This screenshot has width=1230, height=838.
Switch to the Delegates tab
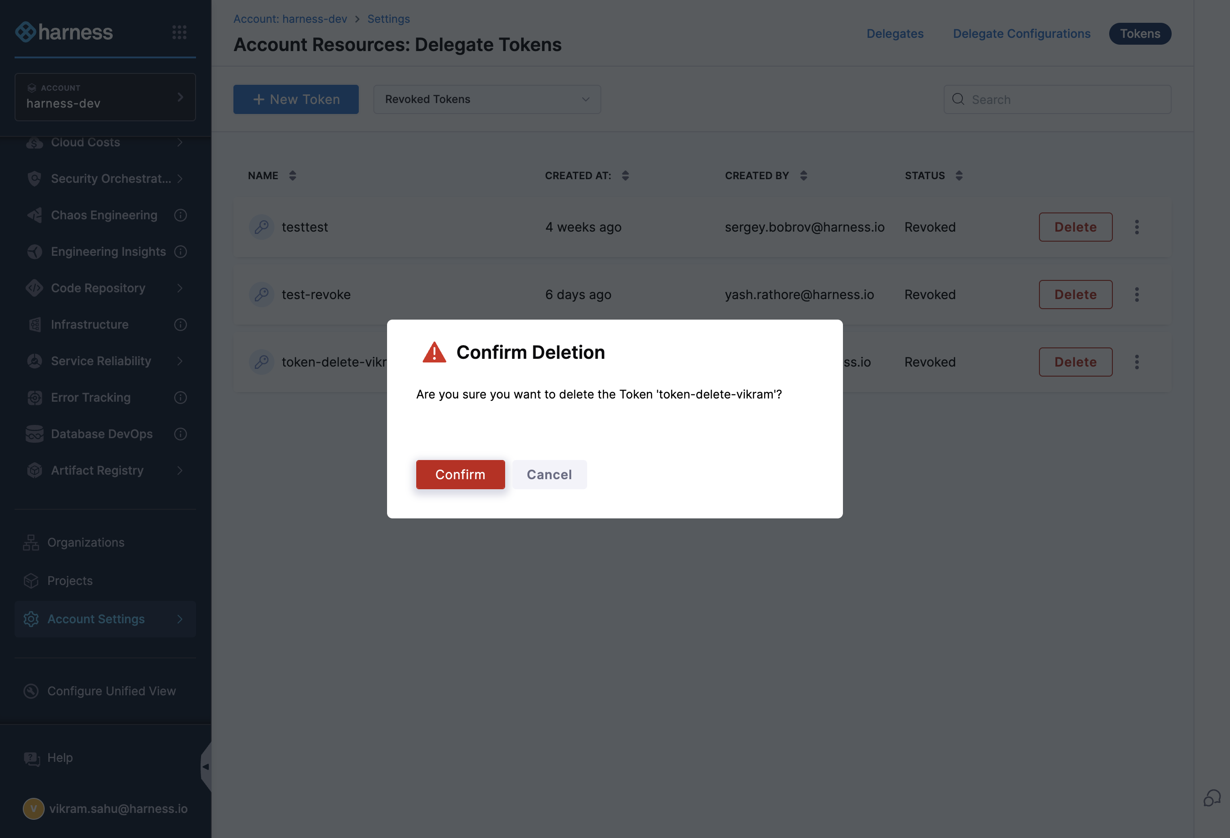(x=895, y=33)
